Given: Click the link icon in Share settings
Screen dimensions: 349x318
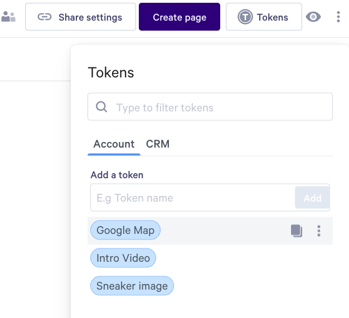Looking at the screenshot, I should click(44, 17).
